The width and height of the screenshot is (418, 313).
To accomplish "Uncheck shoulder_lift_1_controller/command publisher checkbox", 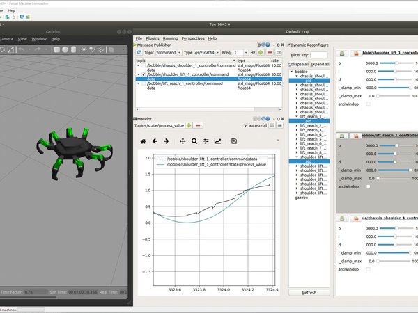I will 144,74.
